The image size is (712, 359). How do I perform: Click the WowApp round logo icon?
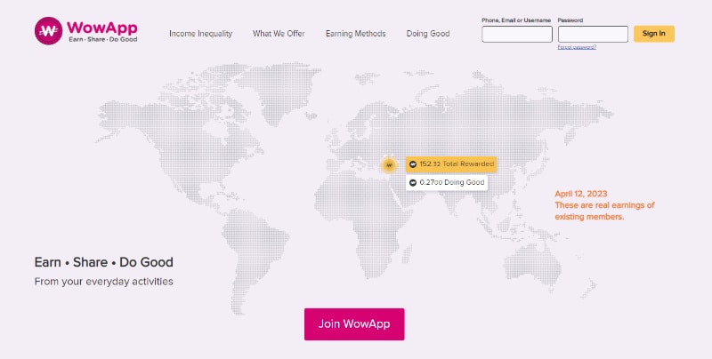point(48,31)
